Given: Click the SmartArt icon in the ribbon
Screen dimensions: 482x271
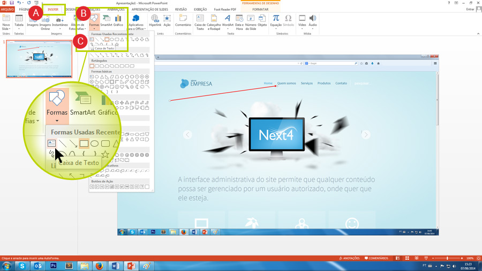Looking at the screenshot, I should 106,20.
